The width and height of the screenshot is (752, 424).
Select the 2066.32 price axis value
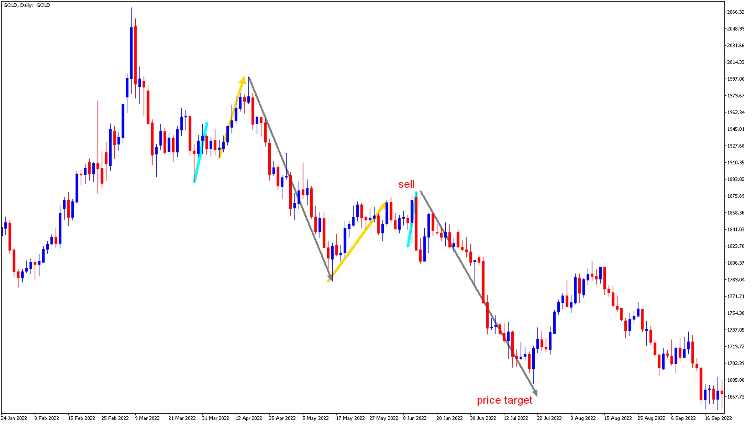pos(735,12)
